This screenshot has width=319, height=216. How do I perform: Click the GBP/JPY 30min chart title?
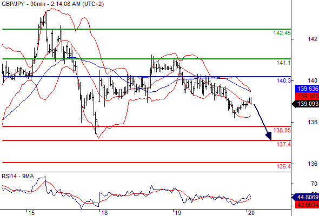(52, 4)
